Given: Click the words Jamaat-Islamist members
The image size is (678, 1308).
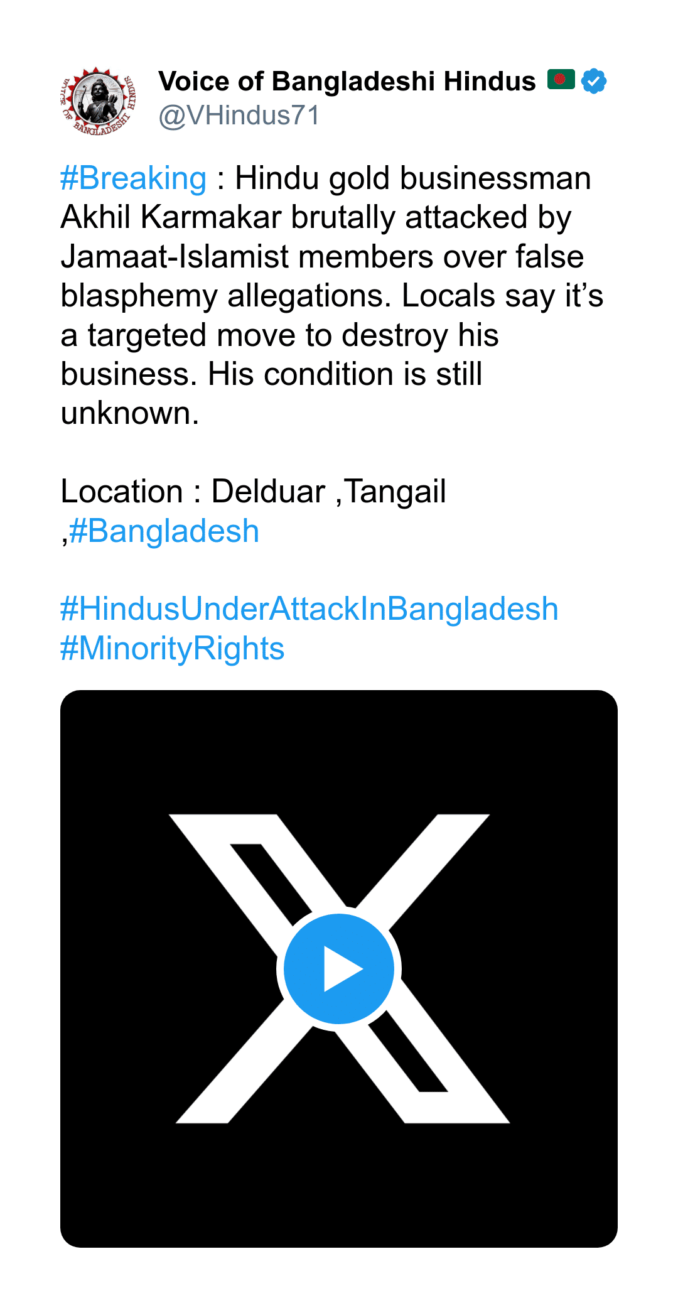Looking at the screenshot, I should coord(247,257).
